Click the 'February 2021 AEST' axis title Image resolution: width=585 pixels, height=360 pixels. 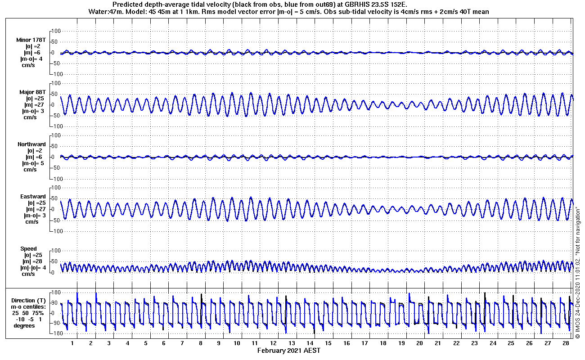(x=289, y=351)
